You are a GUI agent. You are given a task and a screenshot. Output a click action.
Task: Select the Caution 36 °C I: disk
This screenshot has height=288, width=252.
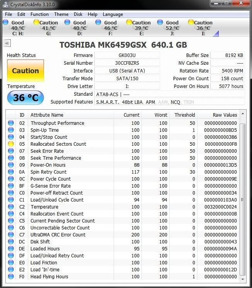[200, 28]
